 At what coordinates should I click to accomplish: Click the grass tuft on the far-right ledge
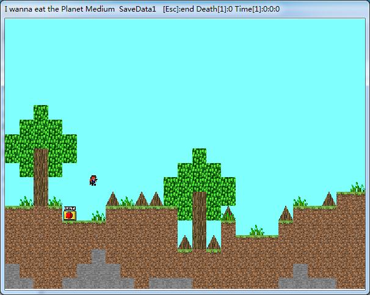(x=357, y=188)
